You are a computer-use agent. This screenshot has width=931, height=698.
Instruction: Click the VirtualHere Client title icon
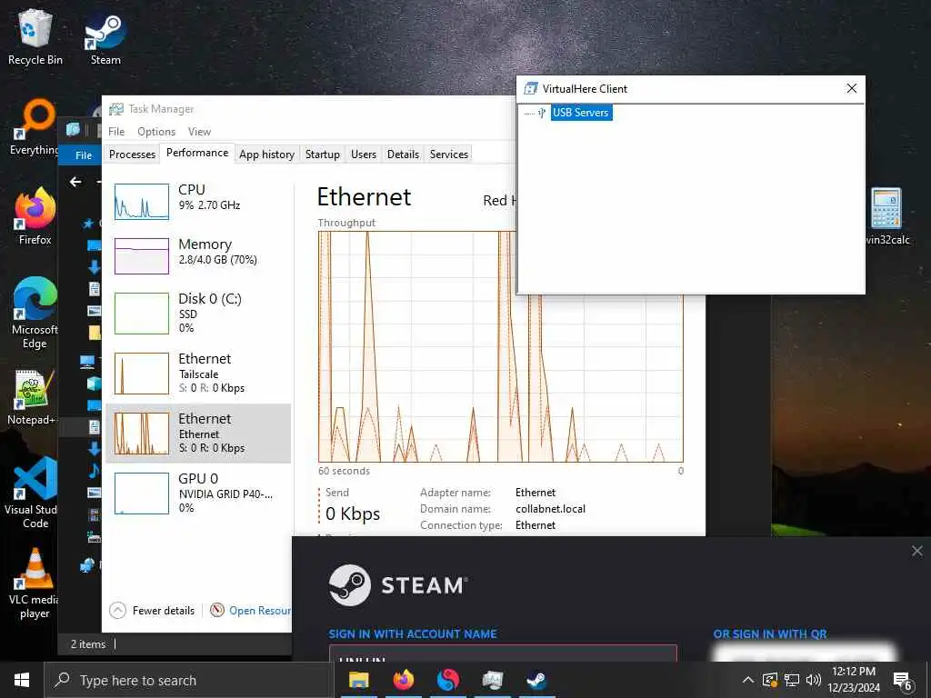coord(530,89)
